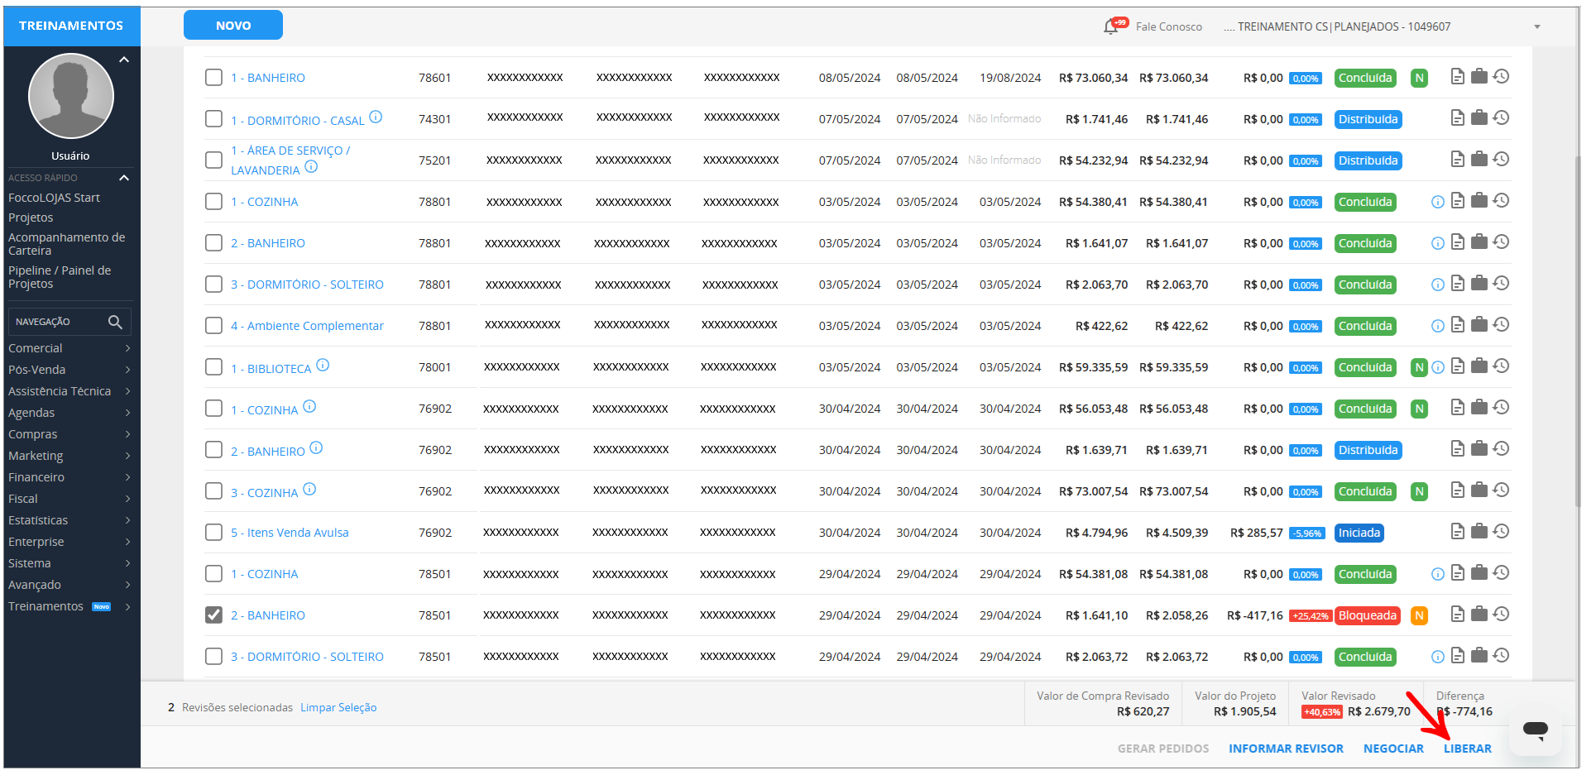This screenshot has width=1586, height=775.
Task: Expand the Estatísticas menu arrow
Action: pyautogui.click(x=127, y=520)
